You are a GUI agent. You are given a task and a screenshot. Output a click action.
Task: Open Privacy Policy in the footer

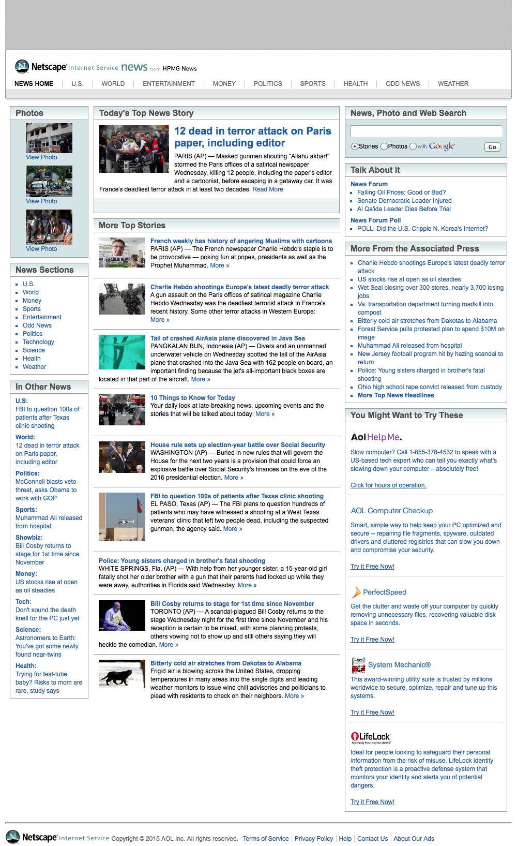[x=313, y=839]
